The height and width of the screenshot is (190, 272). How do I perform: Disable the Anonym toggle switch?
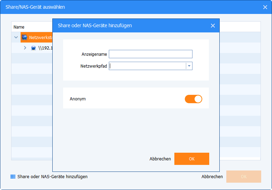(194, 99)
